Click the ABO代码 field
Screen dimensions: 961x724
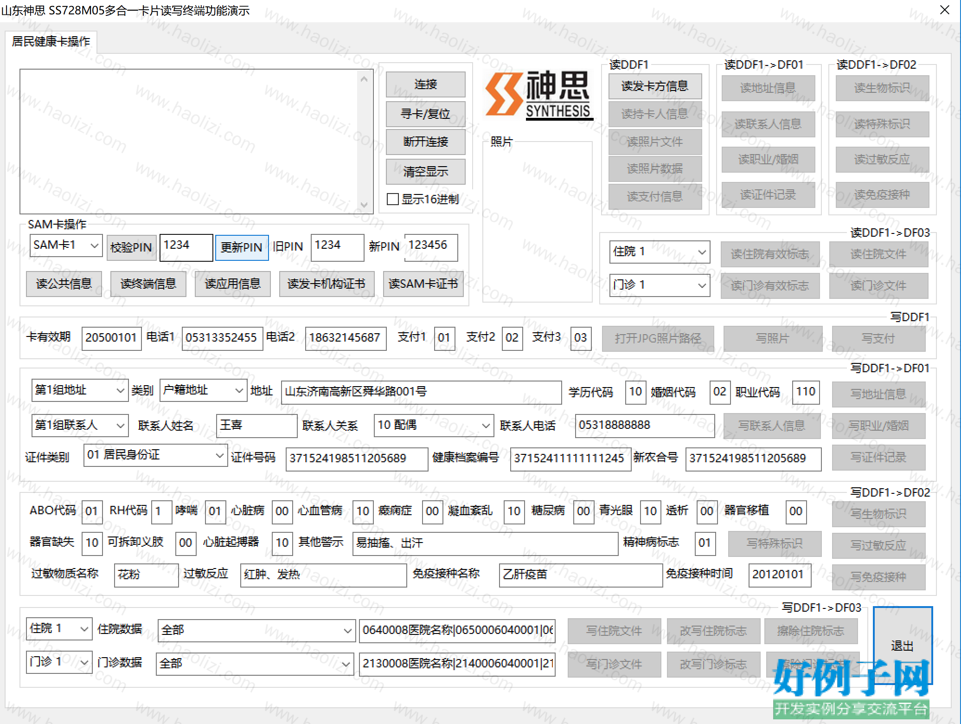click(92, 512)
